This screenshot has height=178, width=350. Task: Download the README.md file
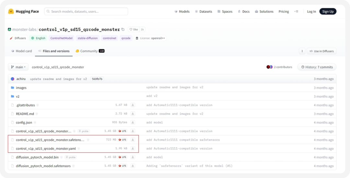[133, 114]
